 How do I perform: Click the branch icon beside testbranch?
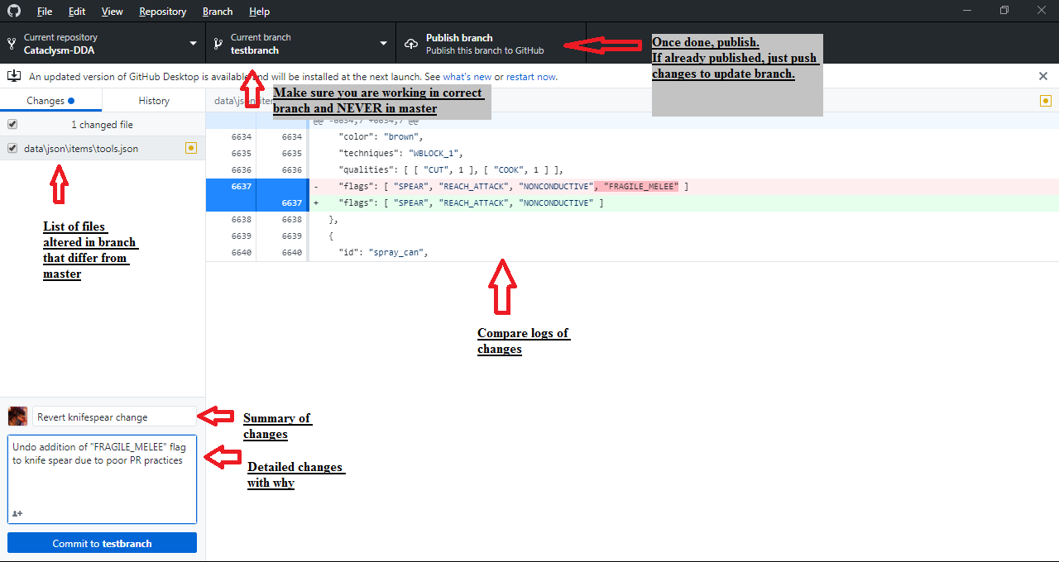[218, 44]
